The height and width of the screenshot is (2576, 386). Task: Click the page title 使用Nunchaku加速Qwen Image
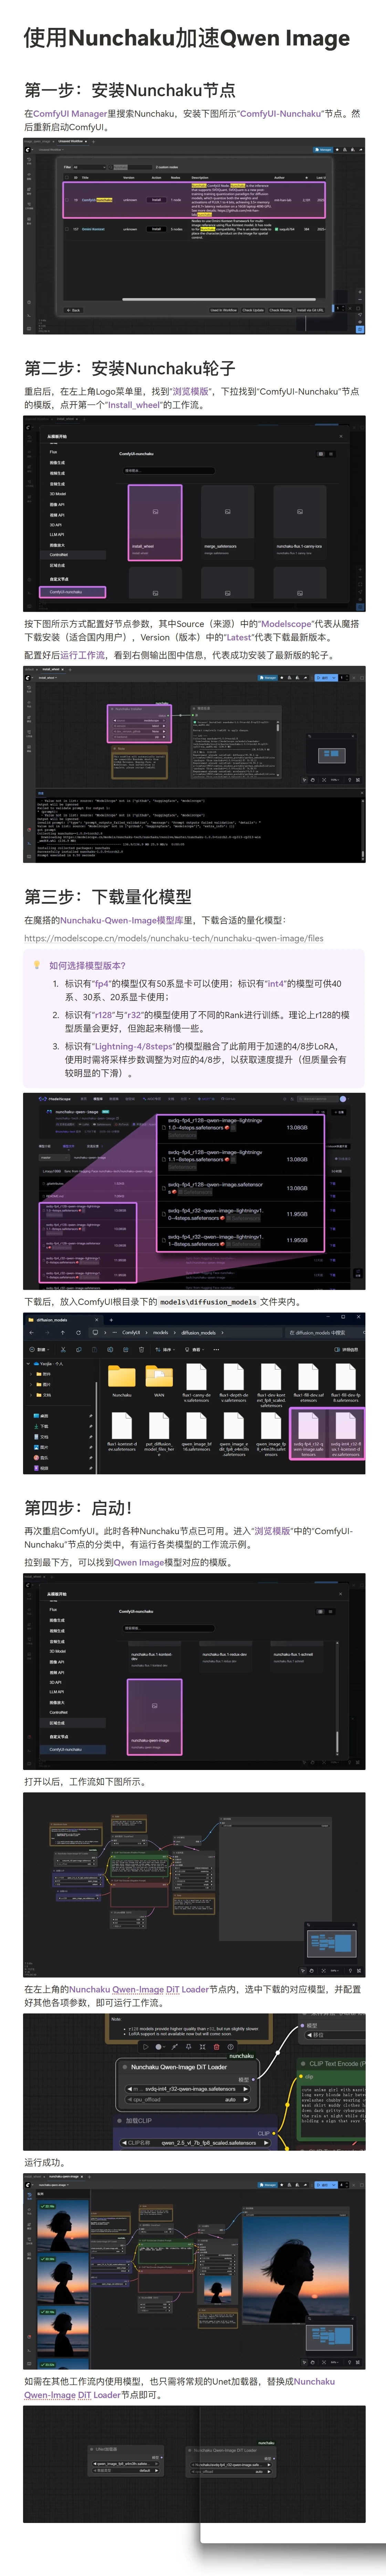click(x=187, y=38)
